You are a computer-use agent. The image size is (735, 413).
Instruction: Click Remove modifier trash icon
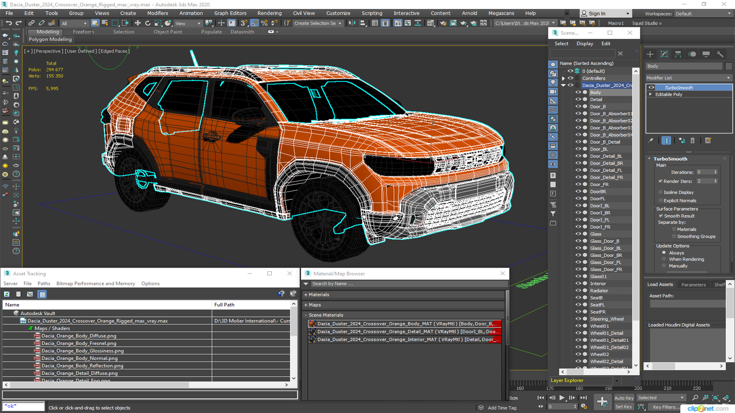693,141
